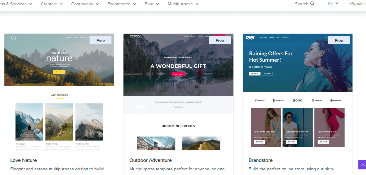Switch to the Popular sorting option
This screenshot has width=366, height=175.
[x=357, y=4]
